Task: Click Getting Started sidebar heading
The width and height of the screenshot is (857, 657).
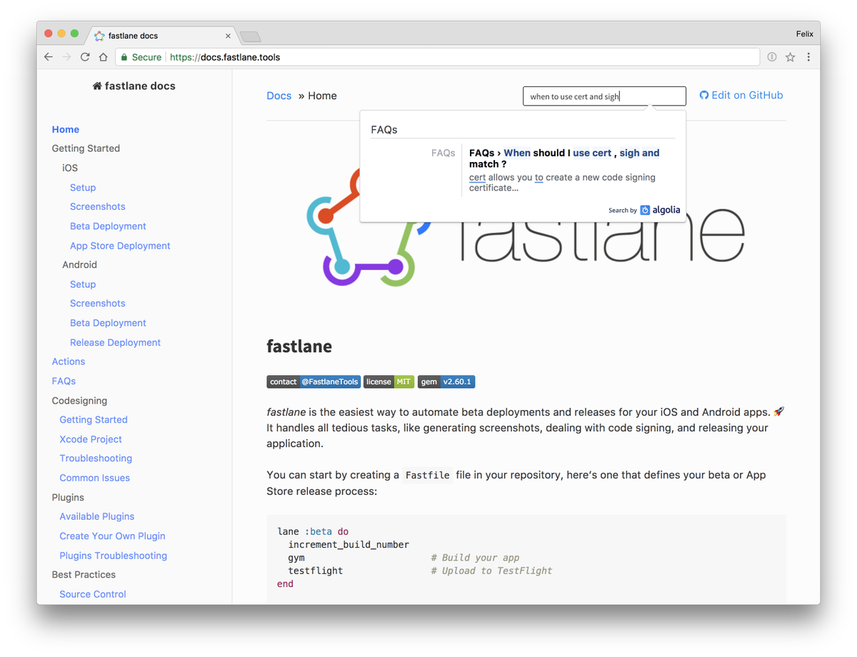Action: coord(86,149)
